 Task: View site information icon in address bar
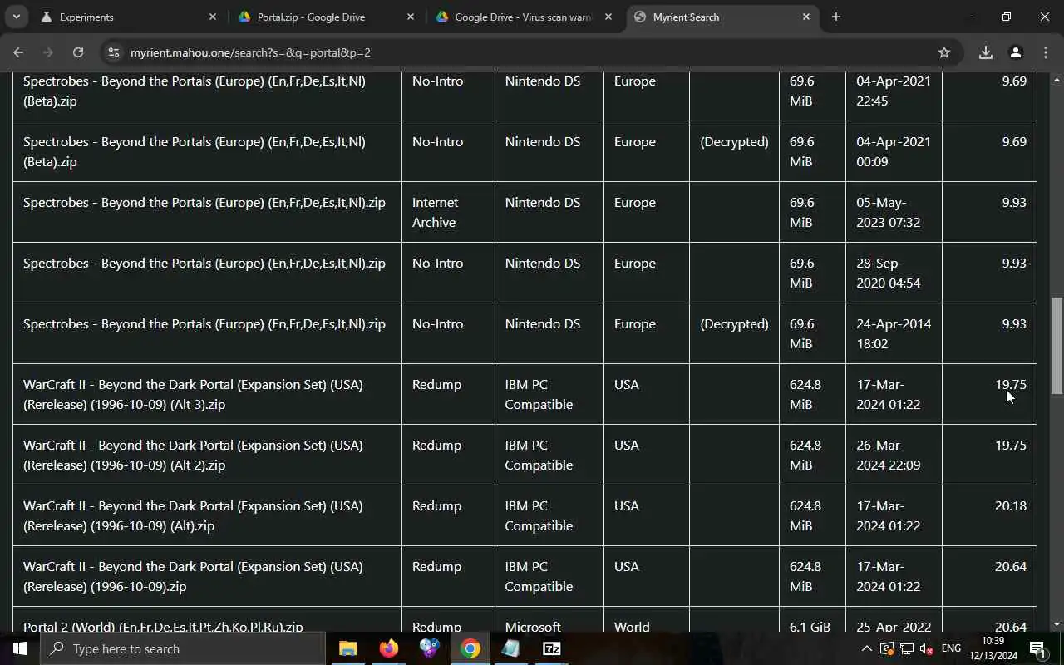click(114, 52)
